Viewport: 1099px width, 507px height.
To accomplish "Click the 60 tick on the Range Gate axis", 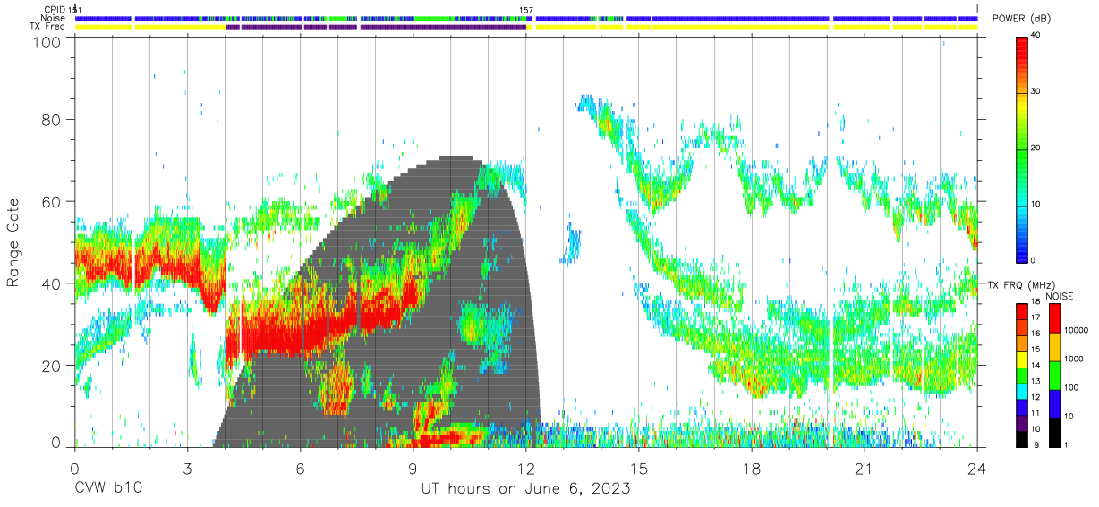I will pyautogui.click(x=52, y=202).
